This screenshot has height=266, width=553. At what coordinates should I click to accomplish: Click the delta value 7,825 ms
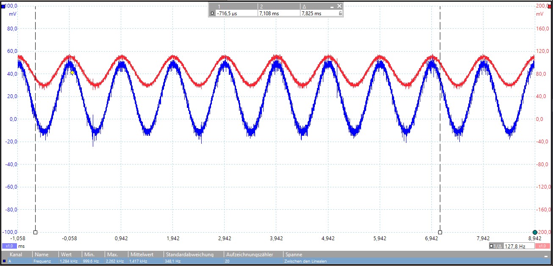(311, 14)
